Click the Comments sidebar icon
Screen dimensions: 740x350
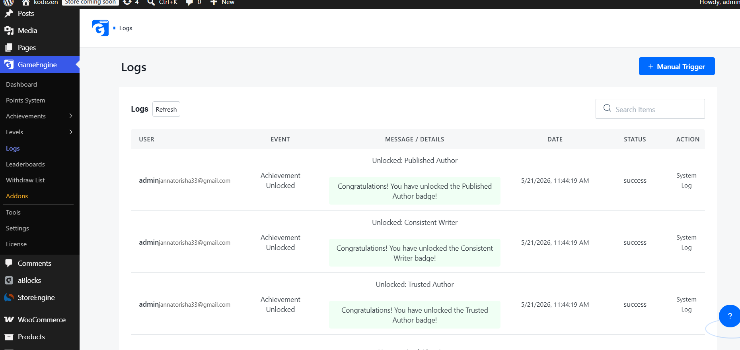pyautogui.click(x=9, y=263)
